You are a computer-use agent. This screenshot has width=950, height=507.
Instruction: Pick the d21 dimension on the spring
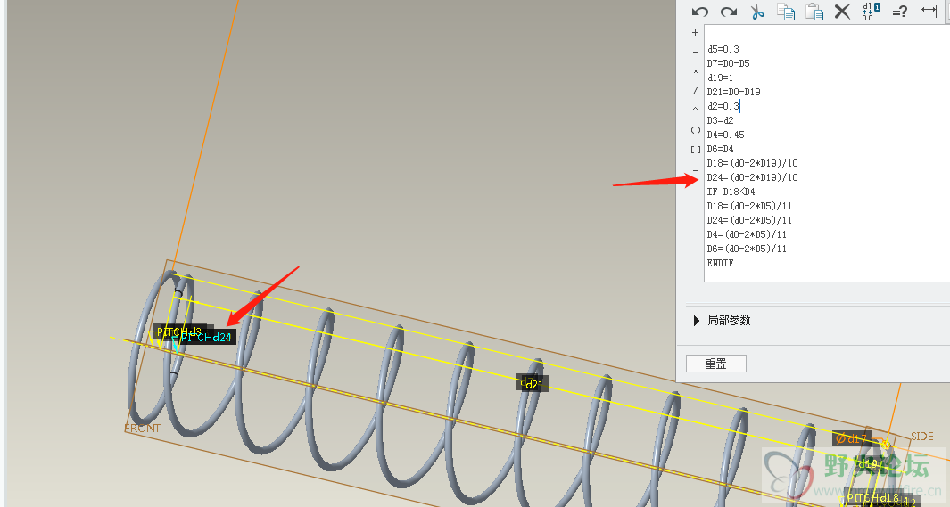(533, 384)
